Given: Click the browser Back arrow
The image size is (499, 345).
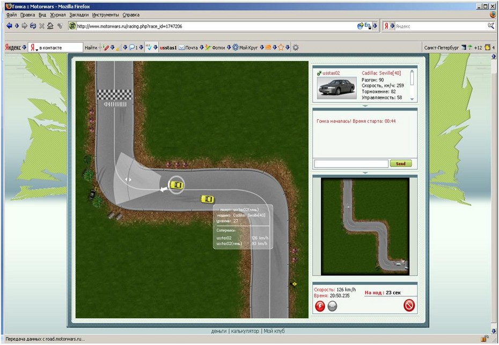Looking at the screenshot, I should pos(9,26).
